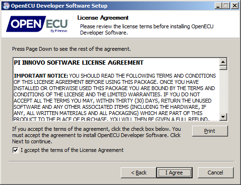Click the Press Page Down instruction text
The width and height of the screenshot is (241, 185).
(x=71, y=49)
